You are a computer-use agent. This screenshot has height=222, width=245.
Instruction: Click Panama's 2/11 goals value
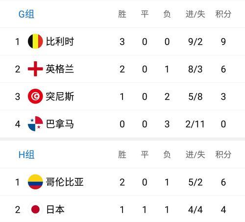pos(195,124)
